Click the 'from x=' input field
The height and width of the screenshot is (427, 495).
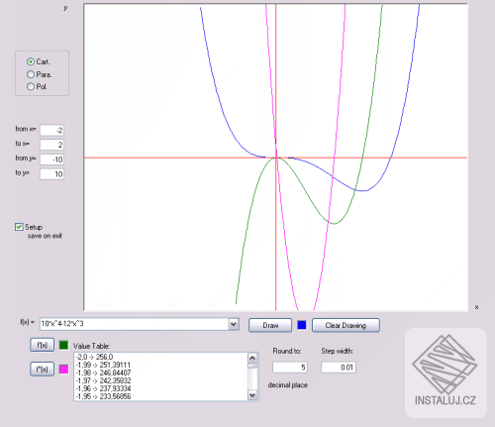coord(51,130)
